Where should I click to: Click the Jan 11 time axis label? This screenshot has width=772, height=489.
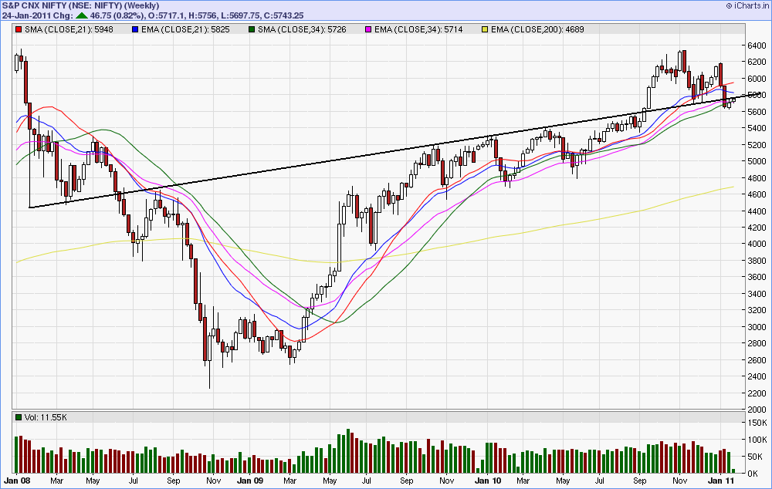[721, 481]
